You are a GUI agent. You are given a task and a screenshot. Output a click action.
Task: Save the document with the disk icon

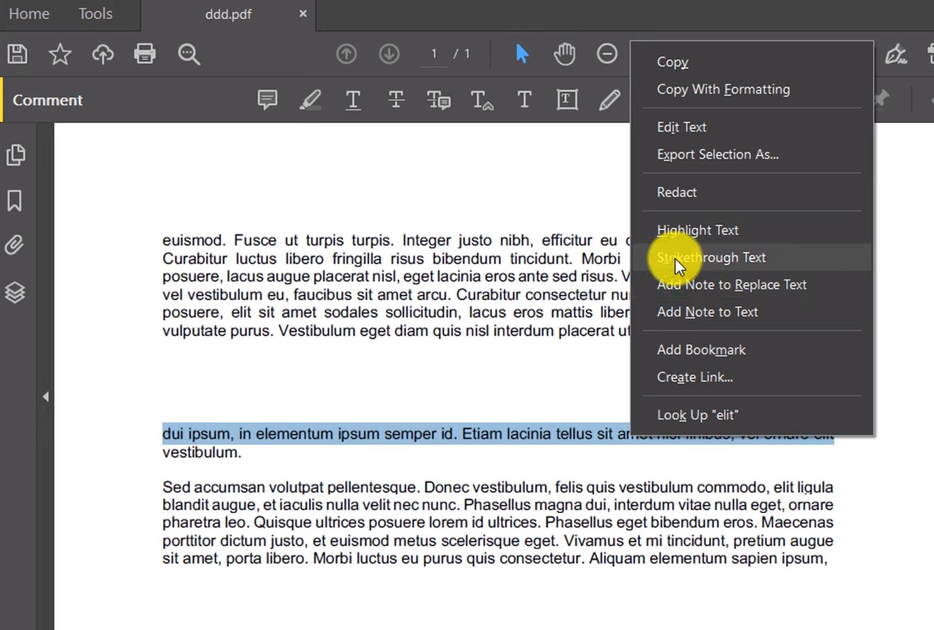pos(17,53)
